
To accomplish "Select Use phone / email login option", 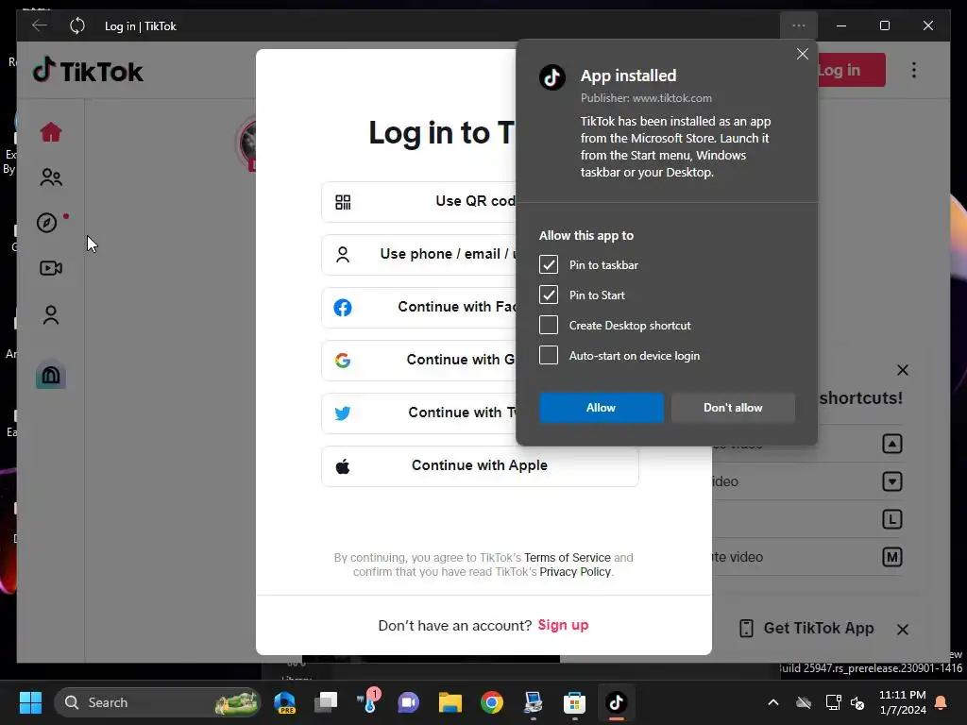I will (x=418, y=255).
